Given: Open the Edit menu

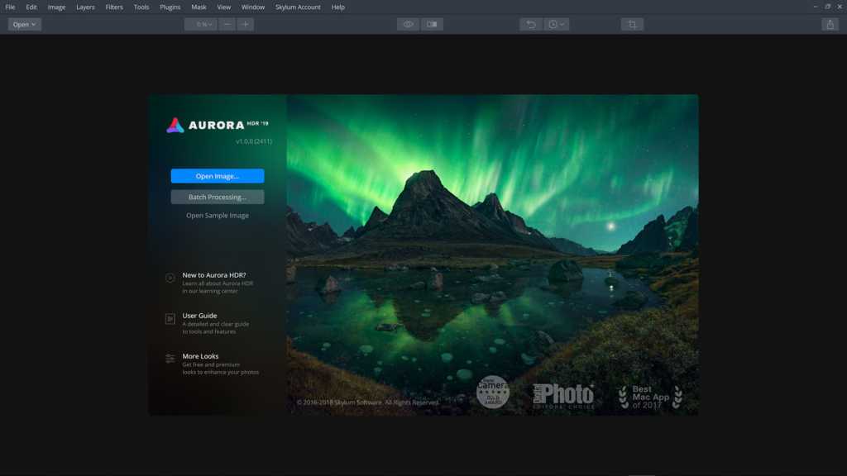Looking at the screenshot, I should (x=31, y=7).
